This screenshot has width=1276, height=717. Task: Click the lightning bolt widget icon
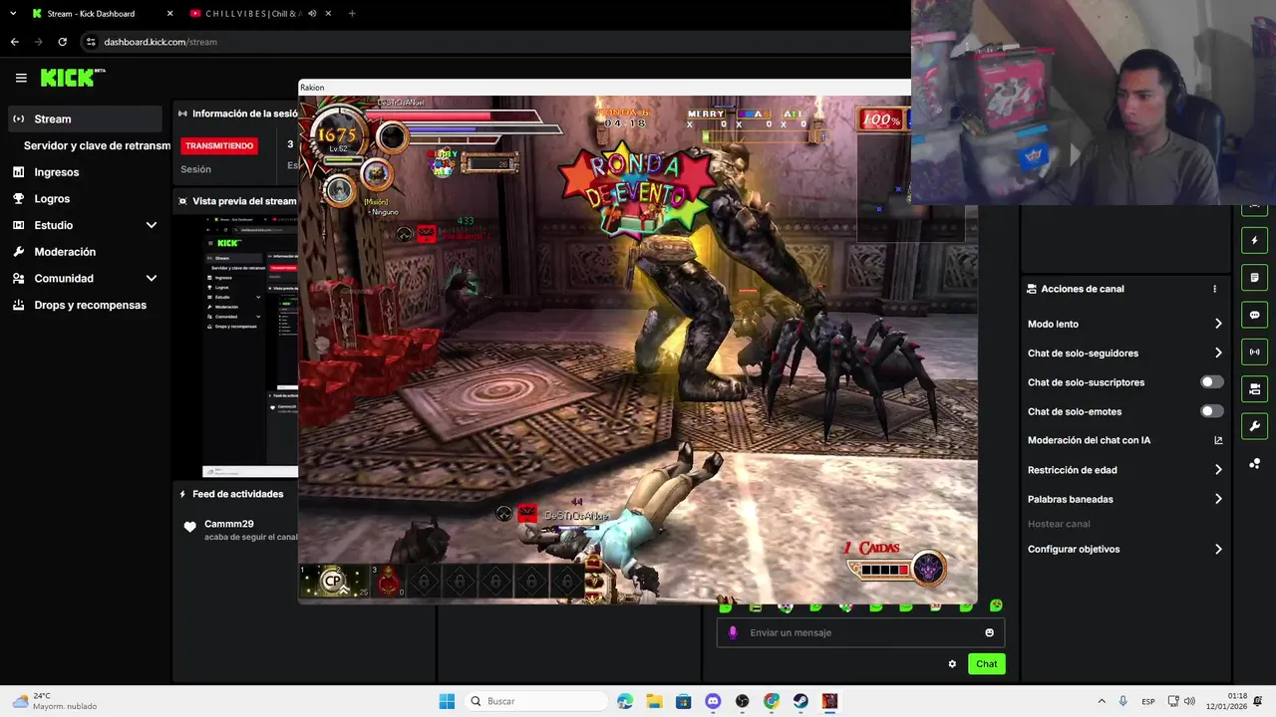[1254, 240]
